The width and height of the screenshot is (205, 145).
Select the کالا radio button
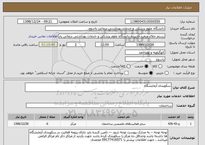[x=160, y=66]
